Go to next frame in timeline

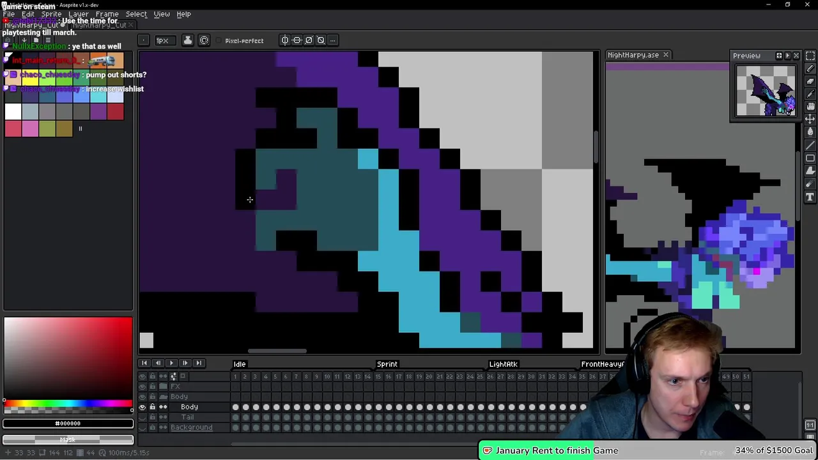tap(185, 363)
